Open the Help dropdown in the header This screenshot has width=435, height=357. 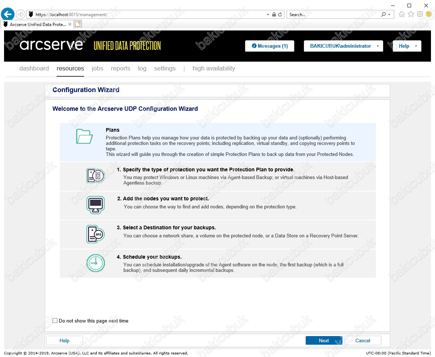407,46
